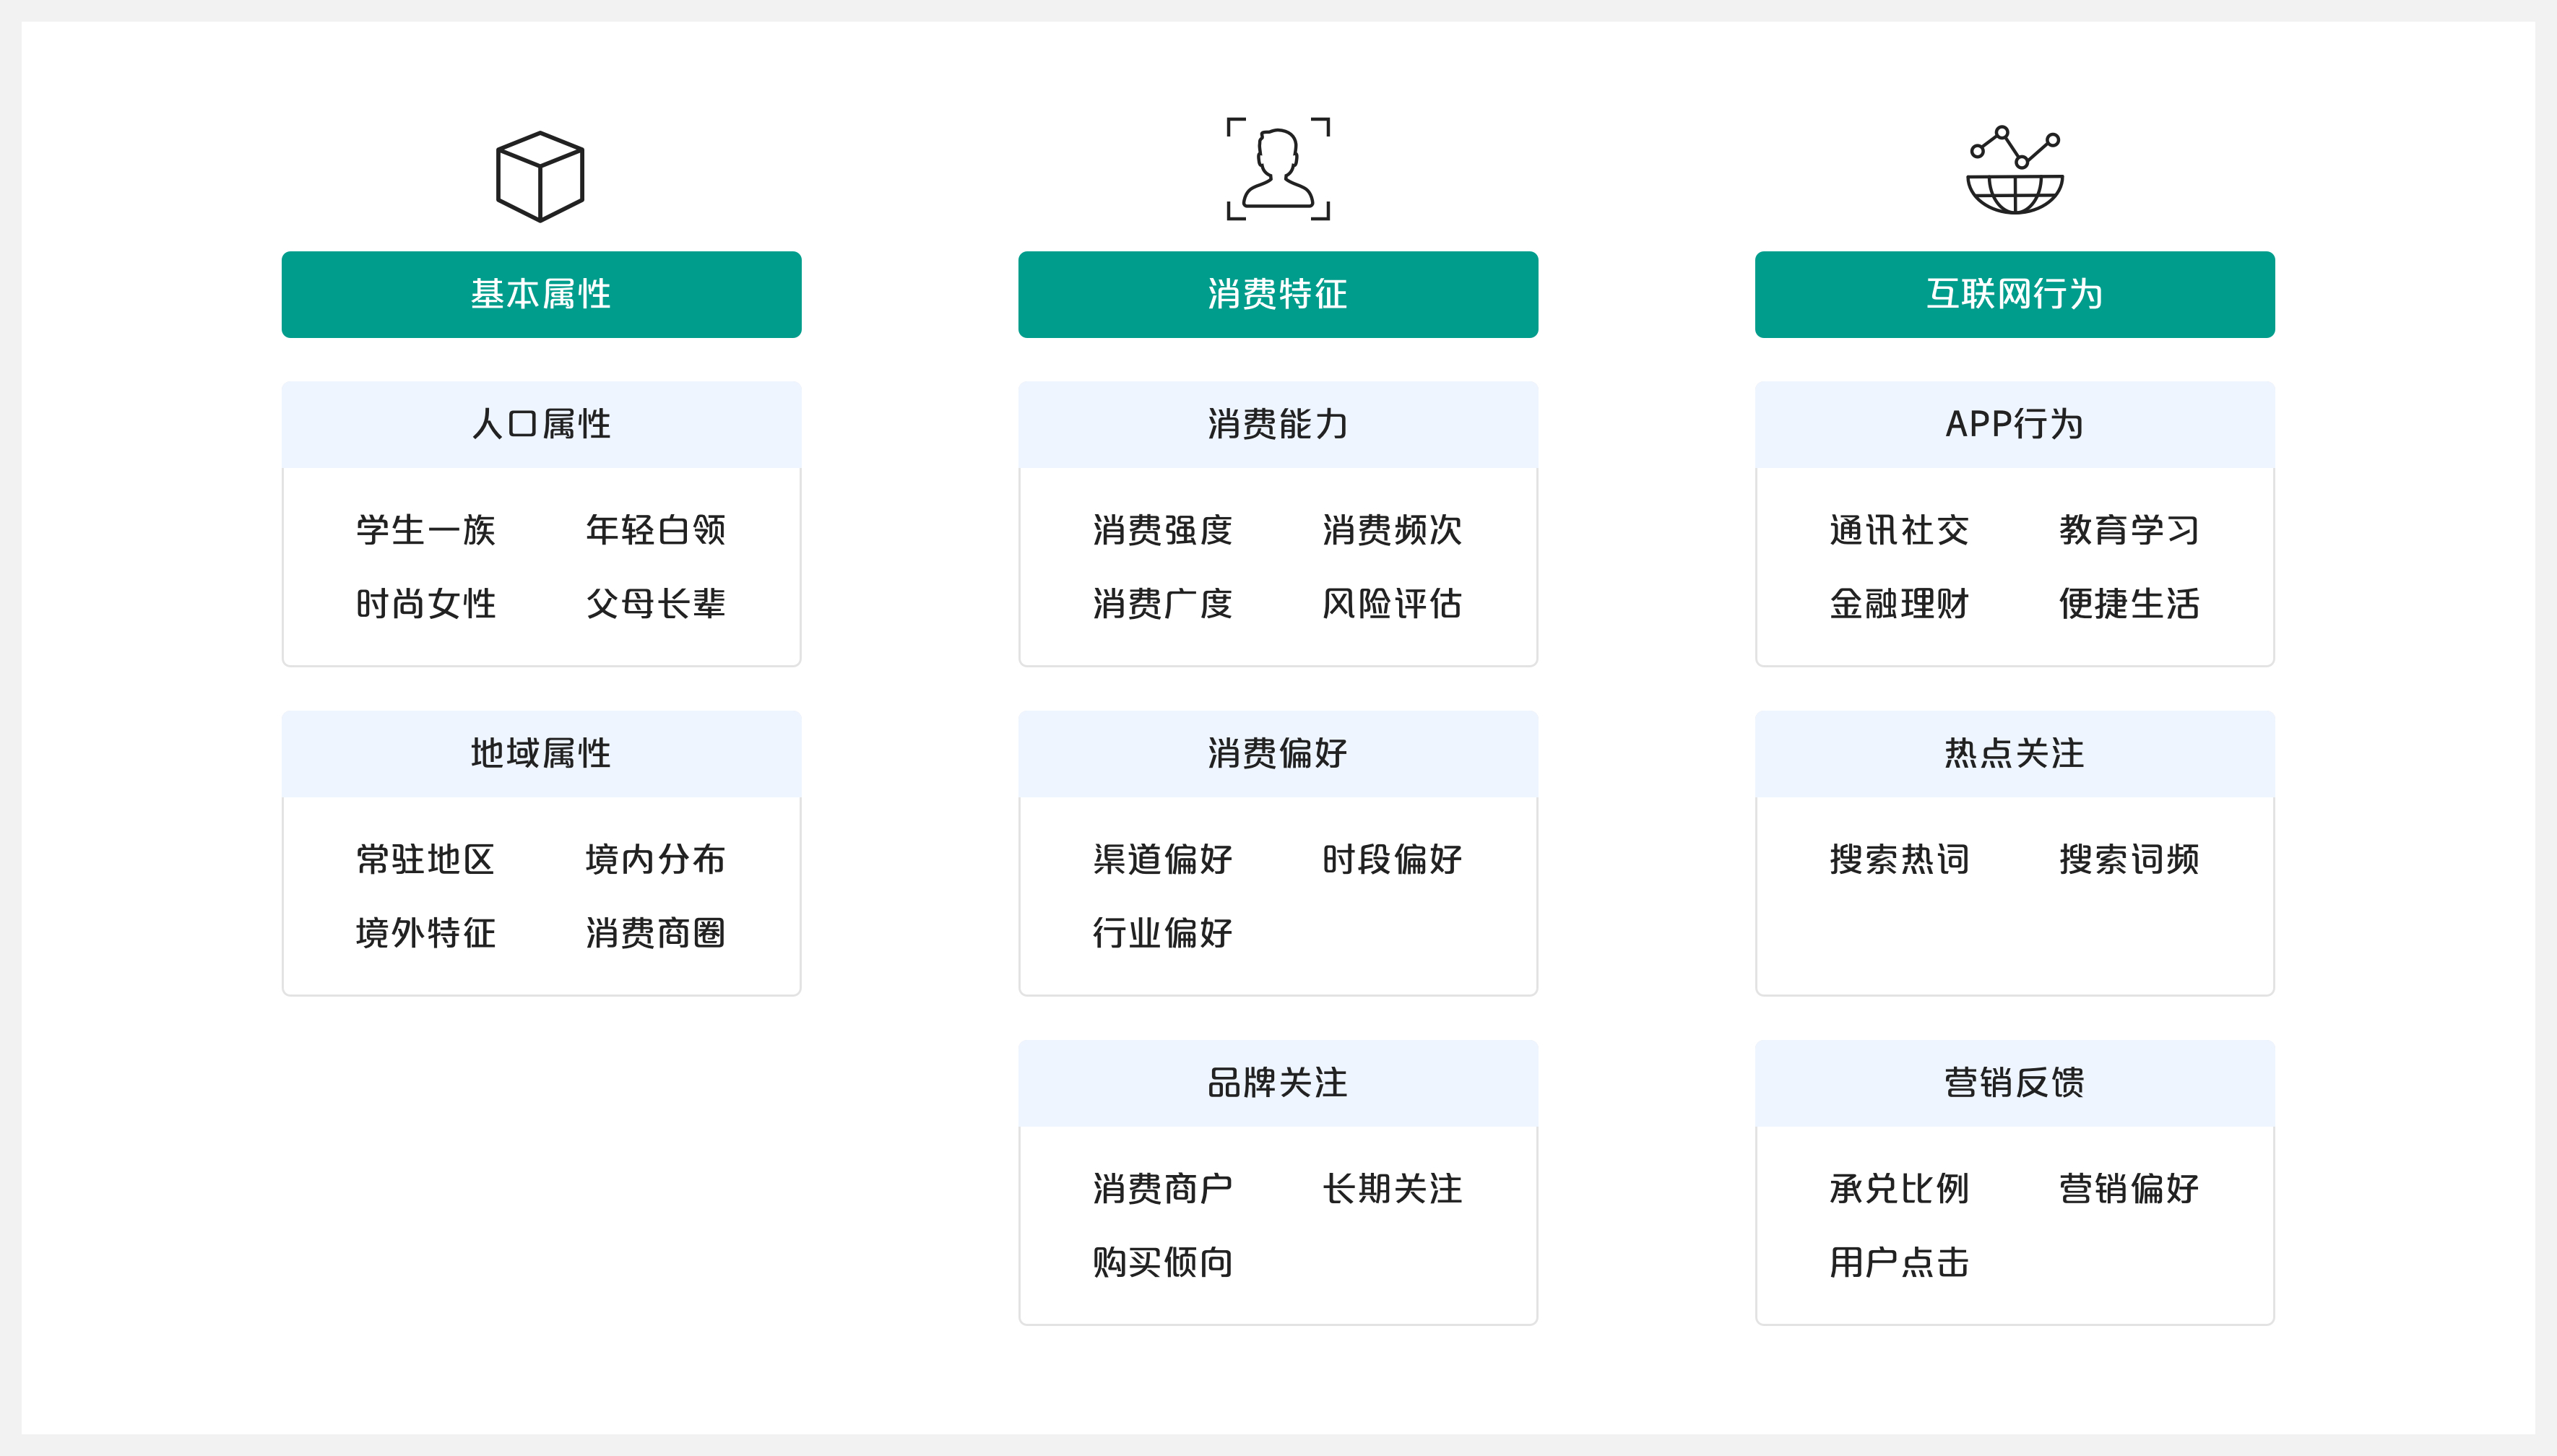Click the person portrait icon above 消费特征

click(1278, 168)
